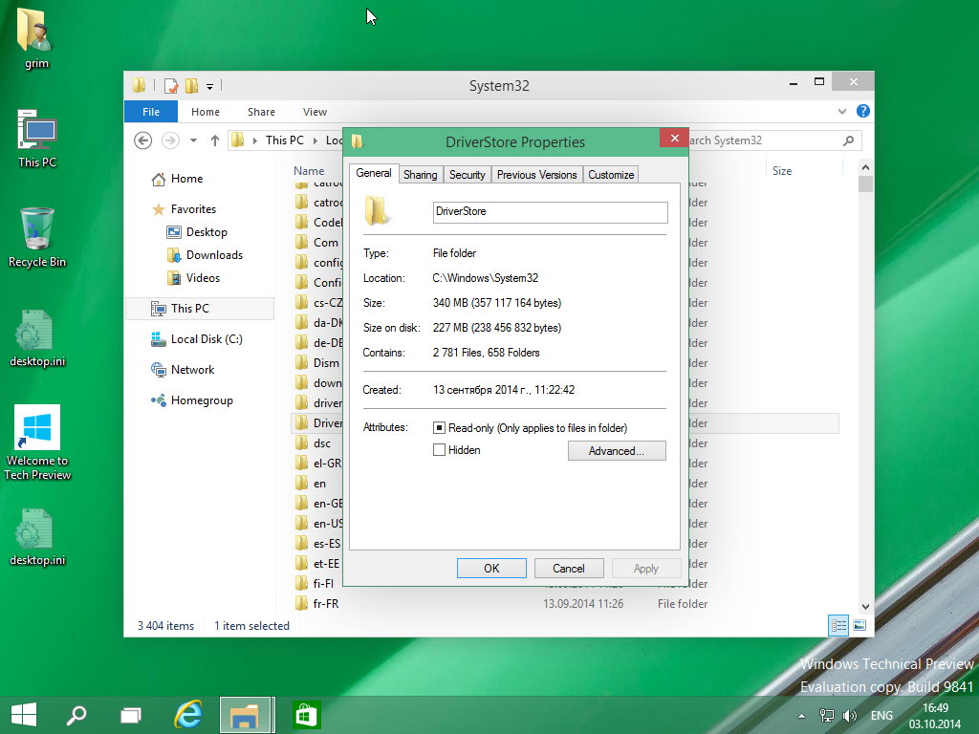Switch to large icons view button

pos(859,626)
